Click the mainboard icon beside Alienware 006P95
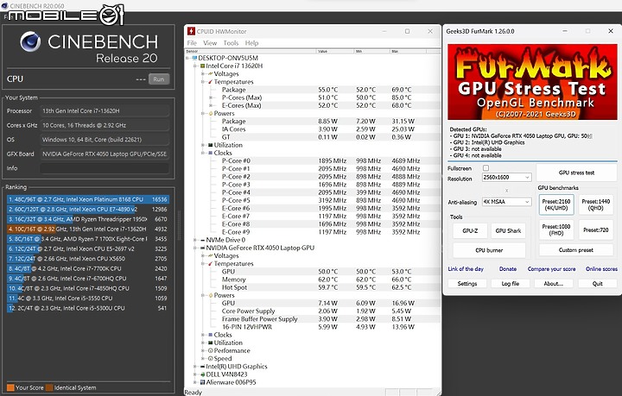 pos(203,382)
